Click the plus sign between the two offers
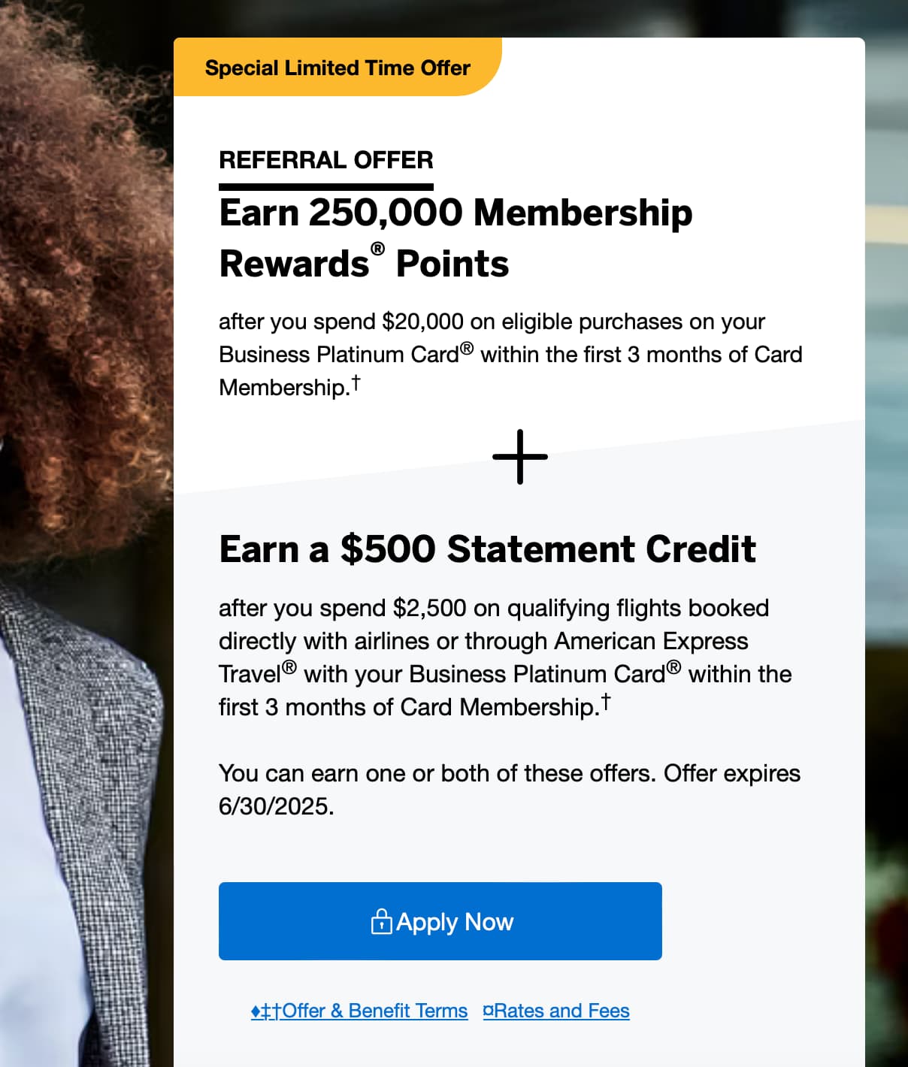This screenshot has height=1067, width=908. click(x=519, y=456)
